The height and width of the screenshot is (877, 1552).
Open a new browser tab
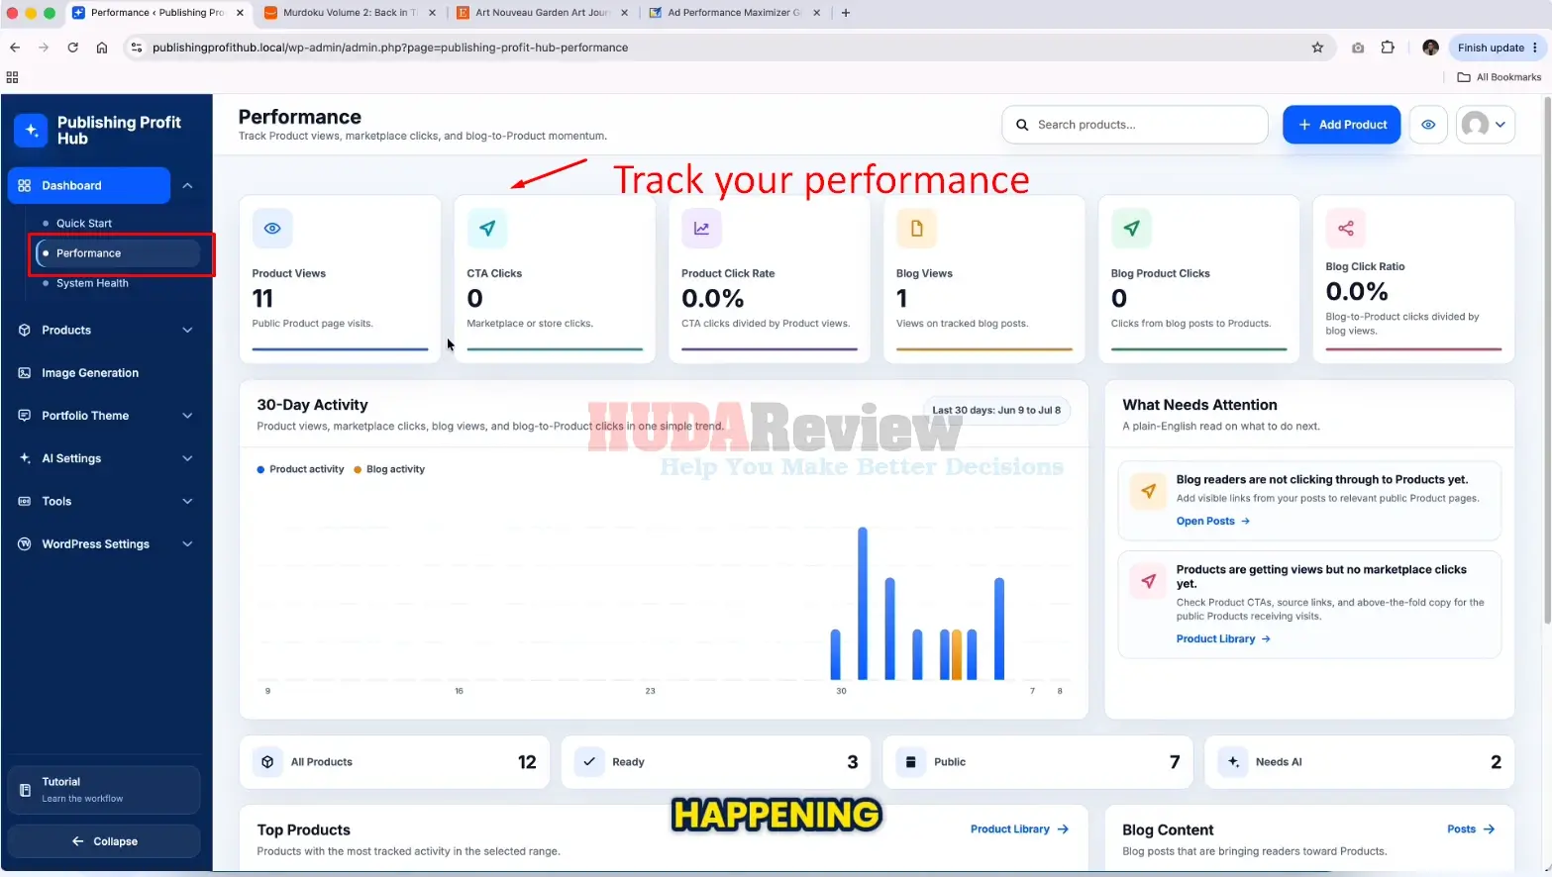coord(845,13)
